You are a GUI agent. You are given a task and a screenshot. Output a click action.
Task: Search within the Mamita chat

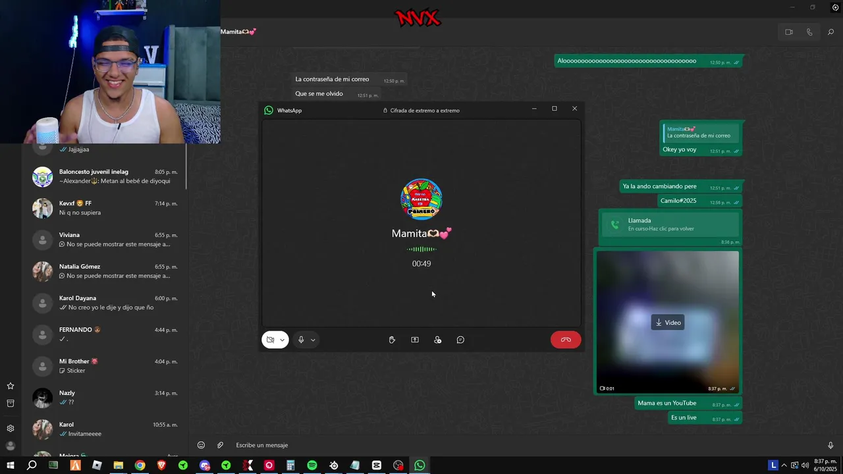point(830,32)
